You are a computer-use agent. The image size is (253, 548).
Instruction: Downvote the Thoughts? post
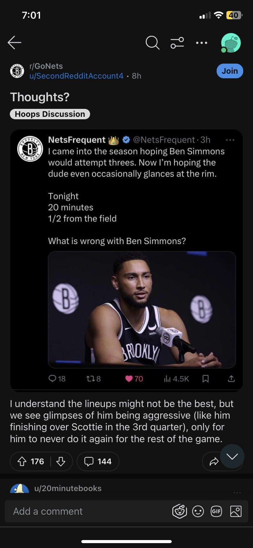click(61, 461)
